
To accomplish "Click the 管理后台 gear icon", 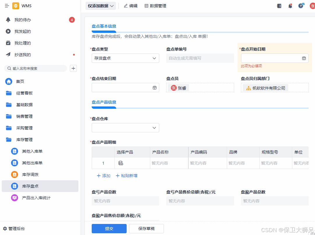I will click(5, 229).
